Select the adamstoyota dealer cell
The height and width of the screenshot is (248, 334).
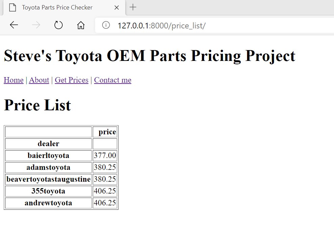(x=48, y=167)
